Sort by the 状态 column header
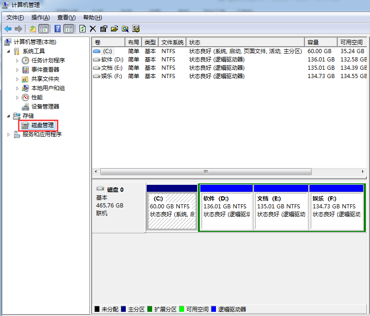Image resolution: width=370 pixels, height=316 pixels. click(246, 42)
